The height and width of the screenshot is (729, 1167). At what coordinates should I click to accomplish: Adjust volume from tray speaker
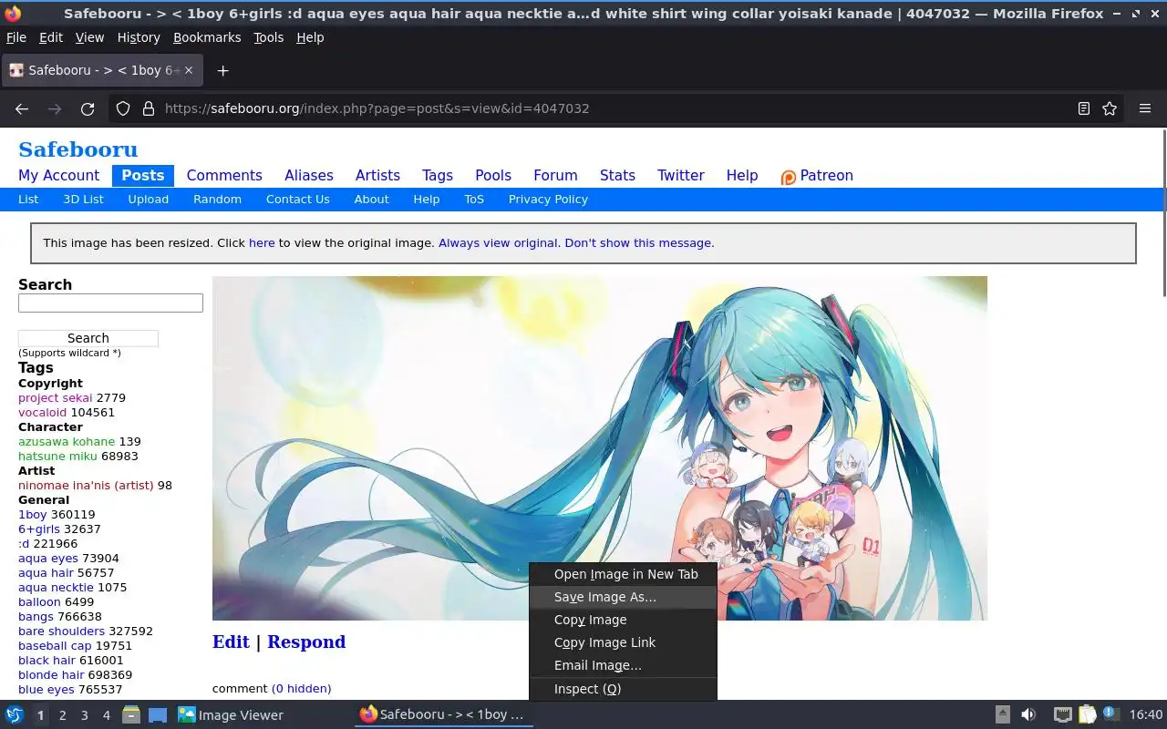pos(1028,714)
